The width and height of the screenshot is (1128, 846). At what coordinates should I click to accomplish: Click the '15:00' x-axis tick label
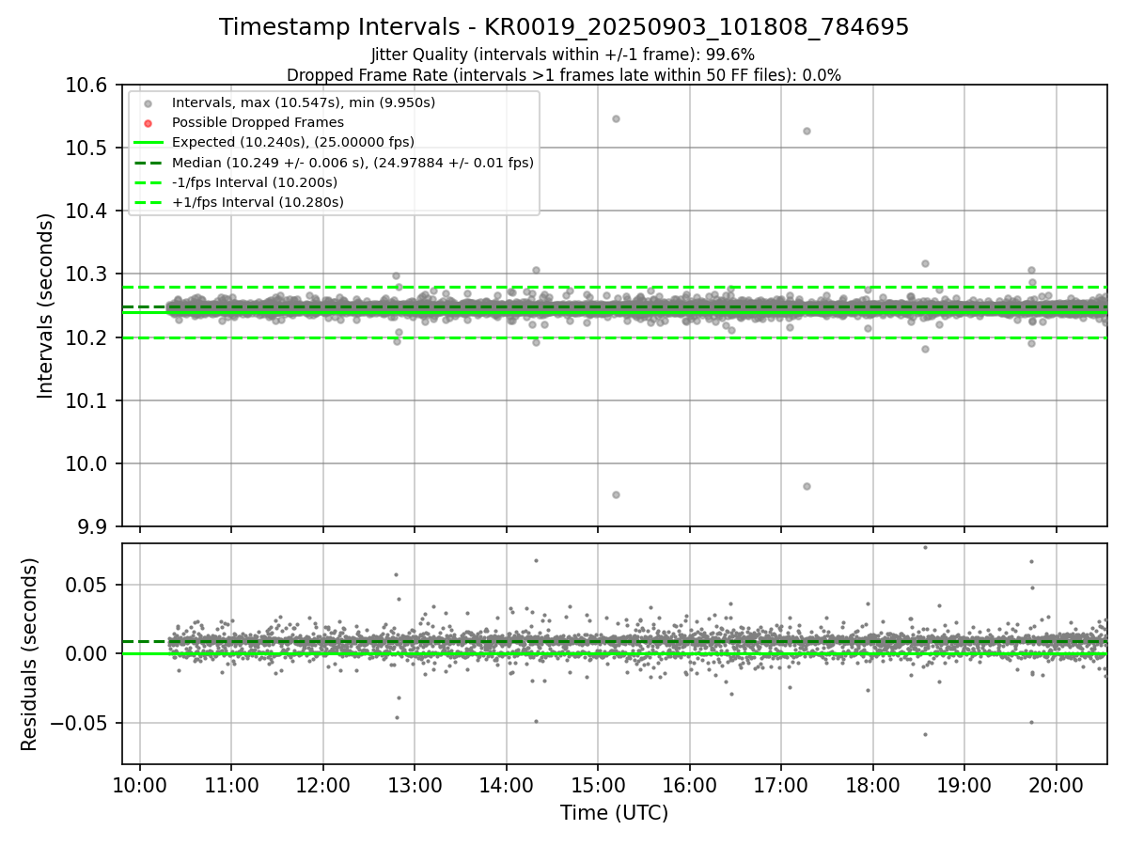598,785
